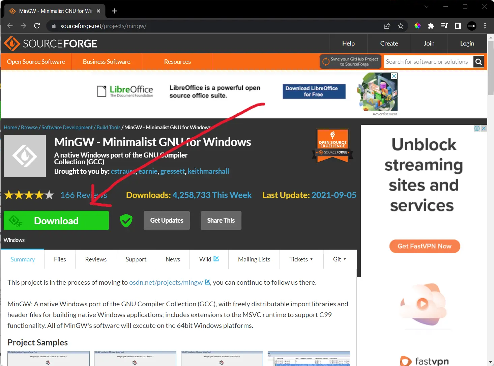Open gressett's profile link
Screen dimensions: 494x366
[x=173, y=171]
